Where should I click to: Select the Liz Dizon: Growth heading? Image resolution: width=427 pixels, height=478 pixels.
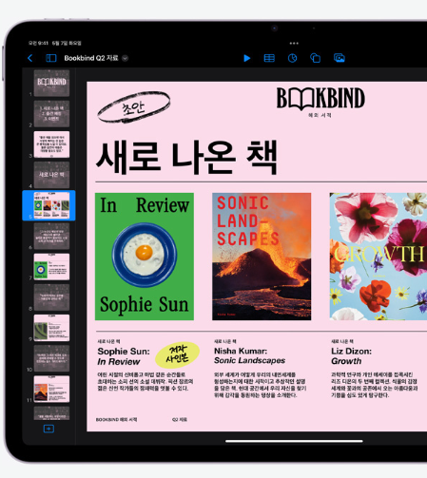[x=351, y=356]
